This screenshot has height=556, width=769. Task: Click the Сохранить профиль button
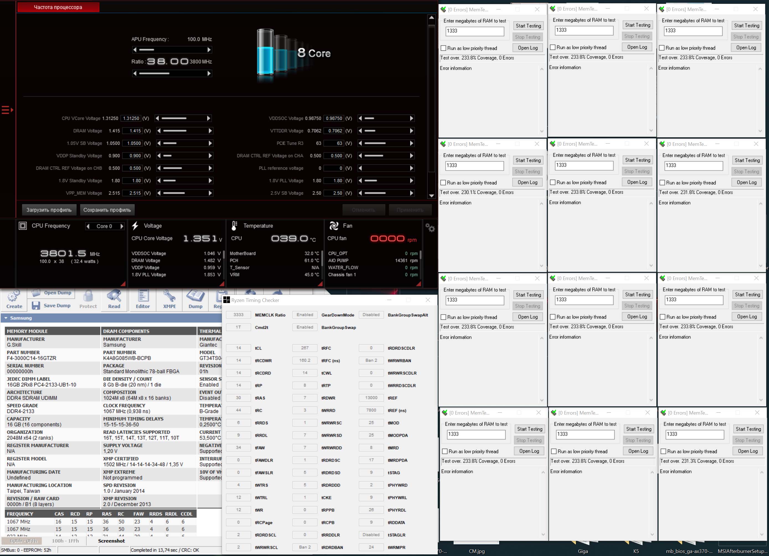pos(107,210)
